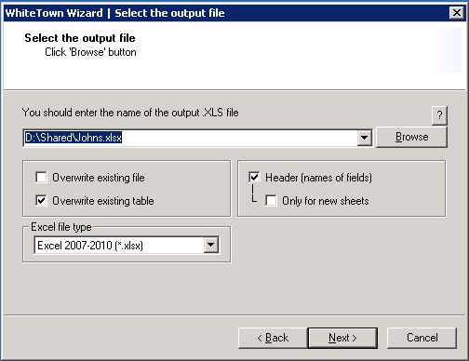Uncheck the Overwrite existing table checkbox

tap(42, 200)
